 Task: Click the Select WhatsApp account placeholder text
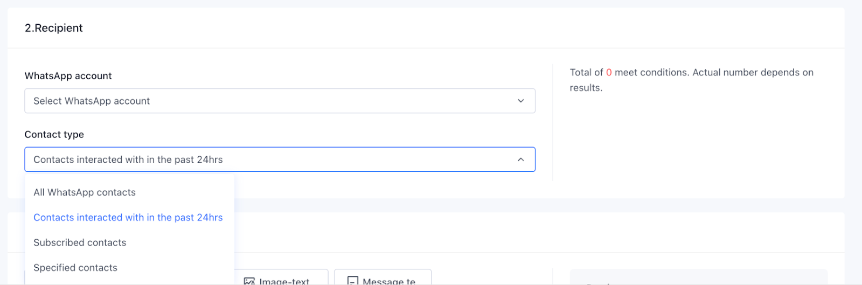click(92, 101)
